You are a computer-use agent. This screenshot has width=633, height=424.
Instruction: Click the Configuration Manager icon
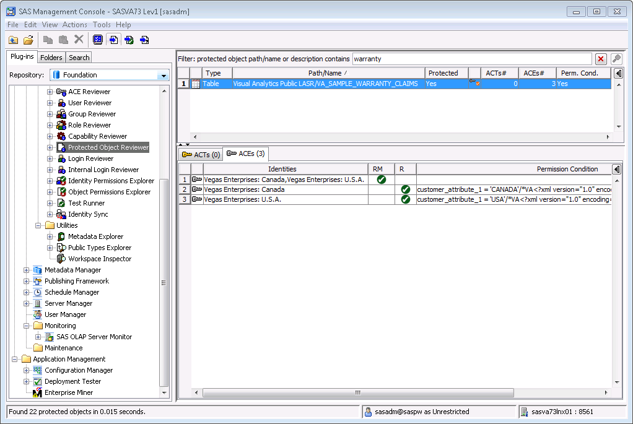(38, 370)
